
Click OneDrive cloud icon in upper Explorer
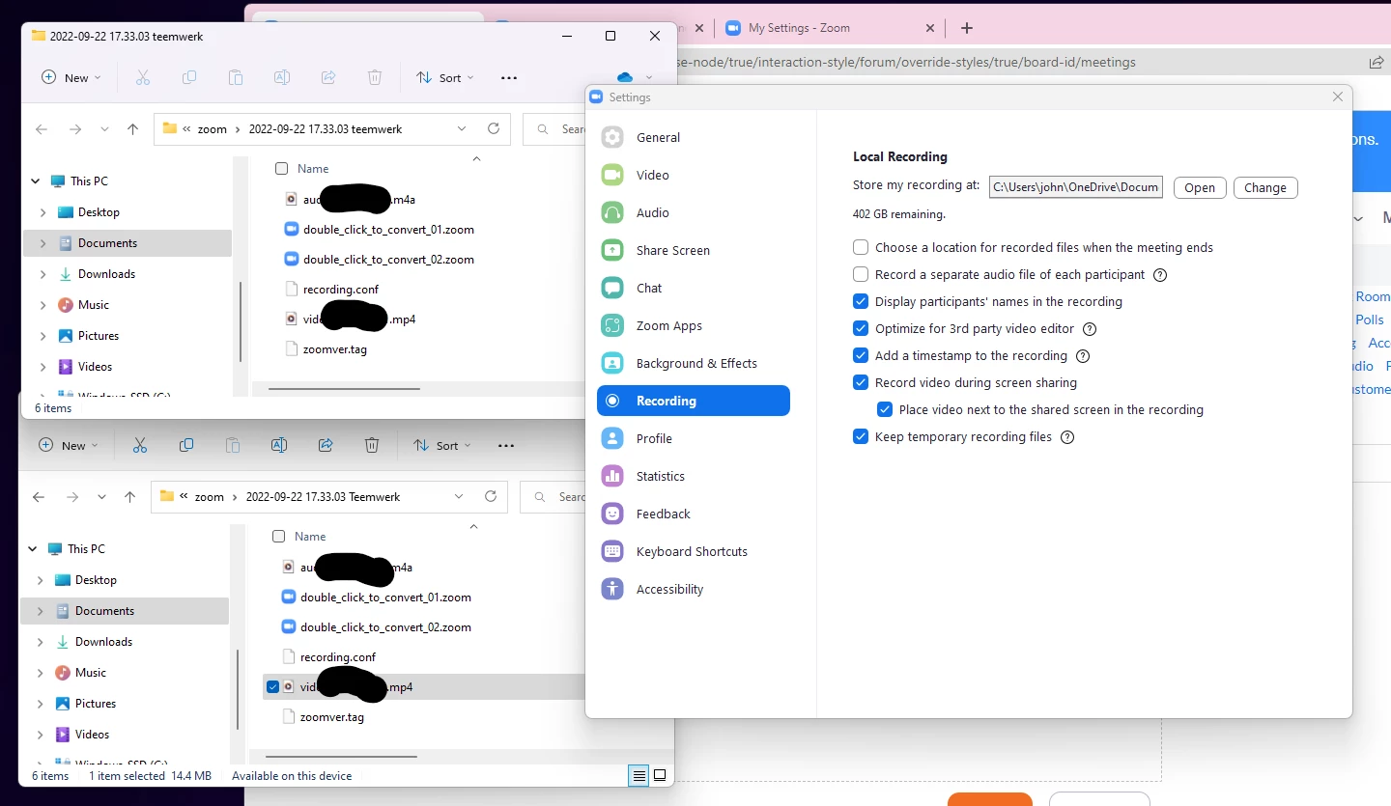coord(624,77)
